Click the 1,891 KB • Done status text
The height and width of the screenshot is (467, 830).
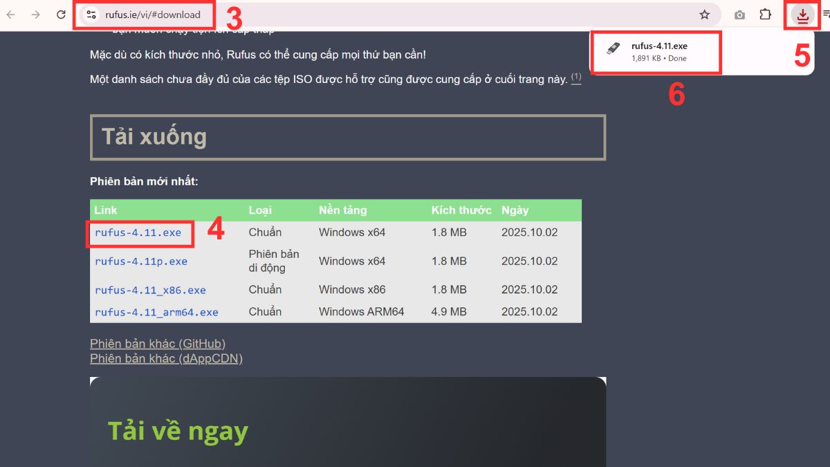click(659, 59)
